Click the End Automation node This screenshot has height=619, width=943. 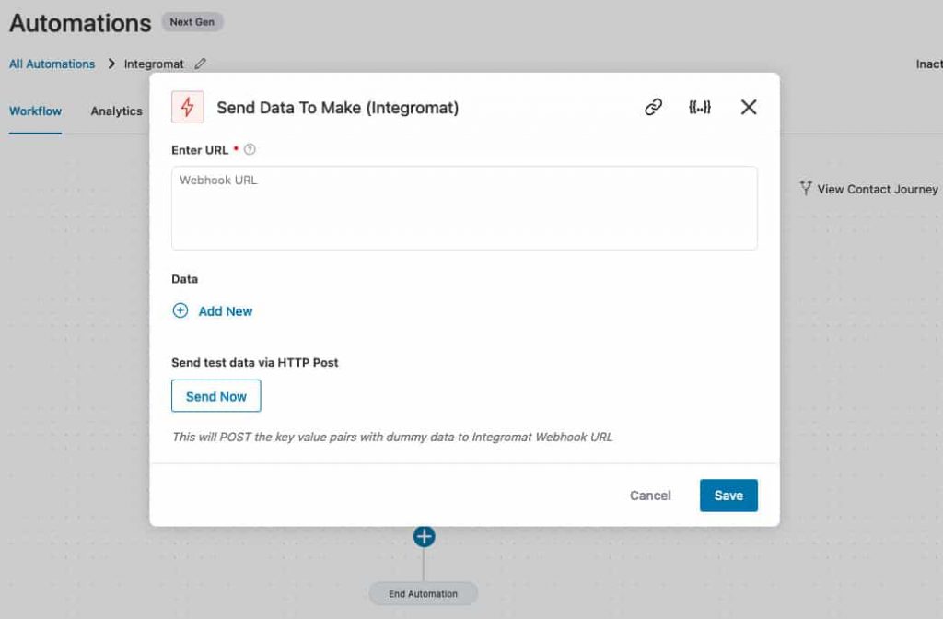point(424,594)
